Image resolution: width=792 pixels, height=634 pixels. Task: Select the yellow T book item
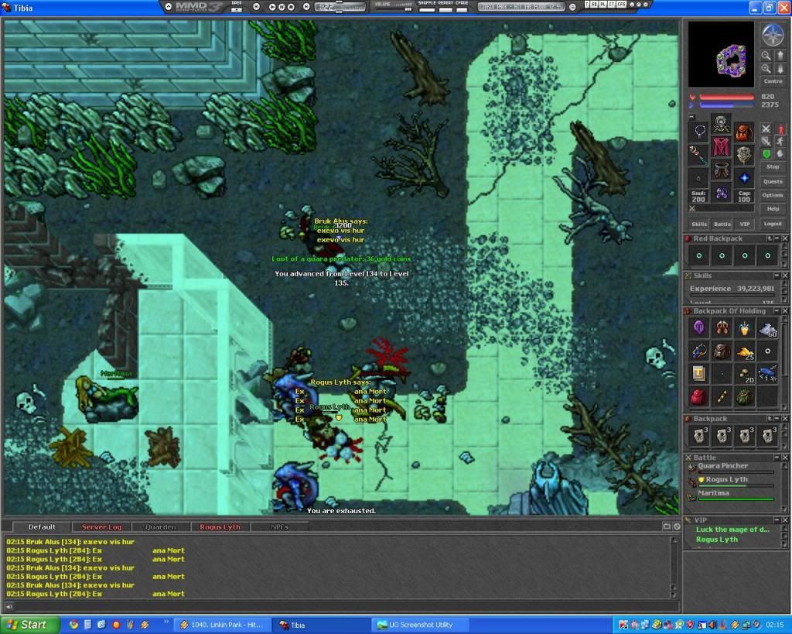point(699,374)
